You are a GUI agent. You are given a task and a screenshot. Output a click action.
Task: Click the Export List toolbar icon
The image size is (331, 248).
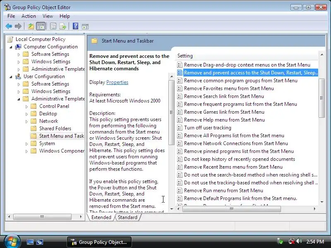[x=63, y=26]
